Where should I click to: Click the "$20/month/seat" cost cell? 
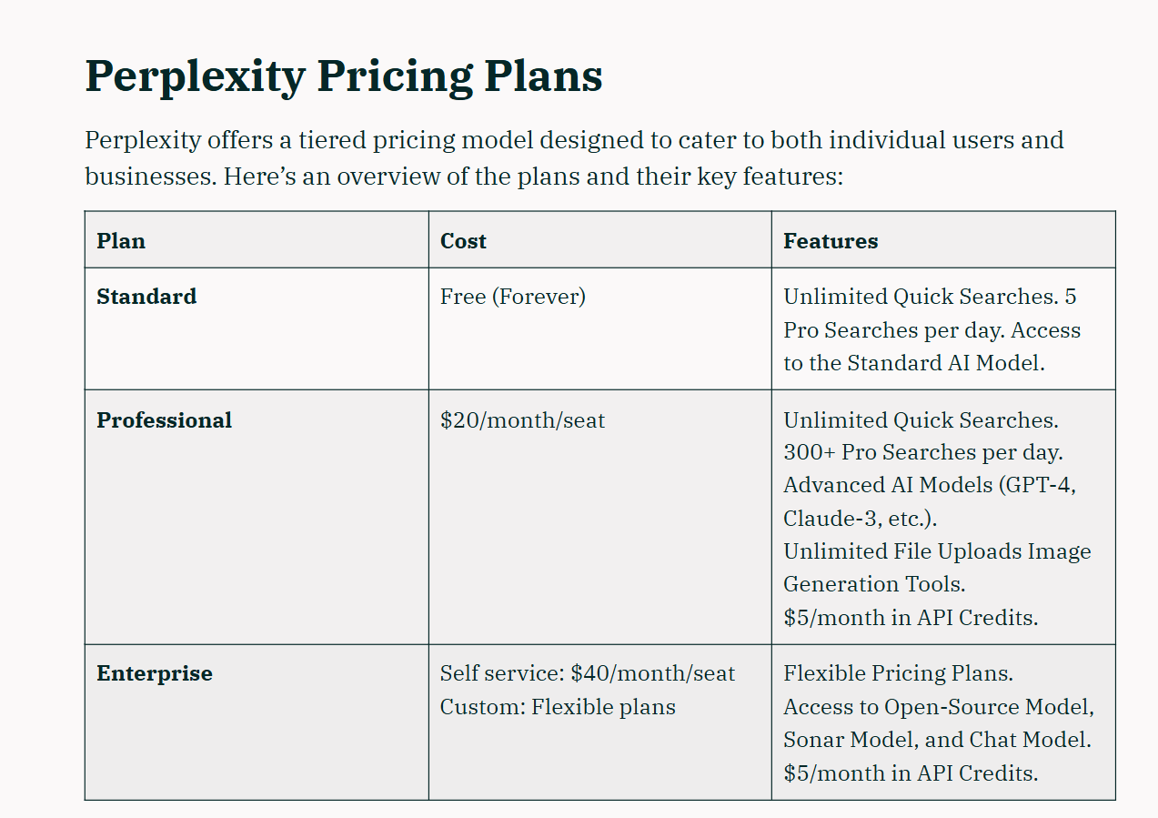point(522,420)
